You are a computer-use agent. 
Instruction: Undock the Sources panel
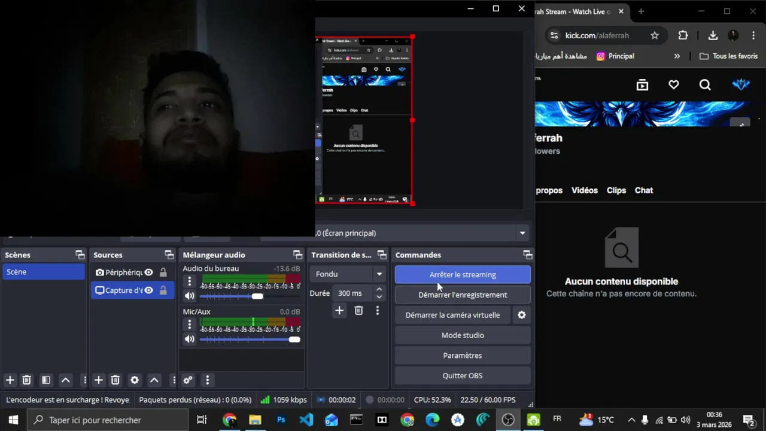tap(169, 255)
